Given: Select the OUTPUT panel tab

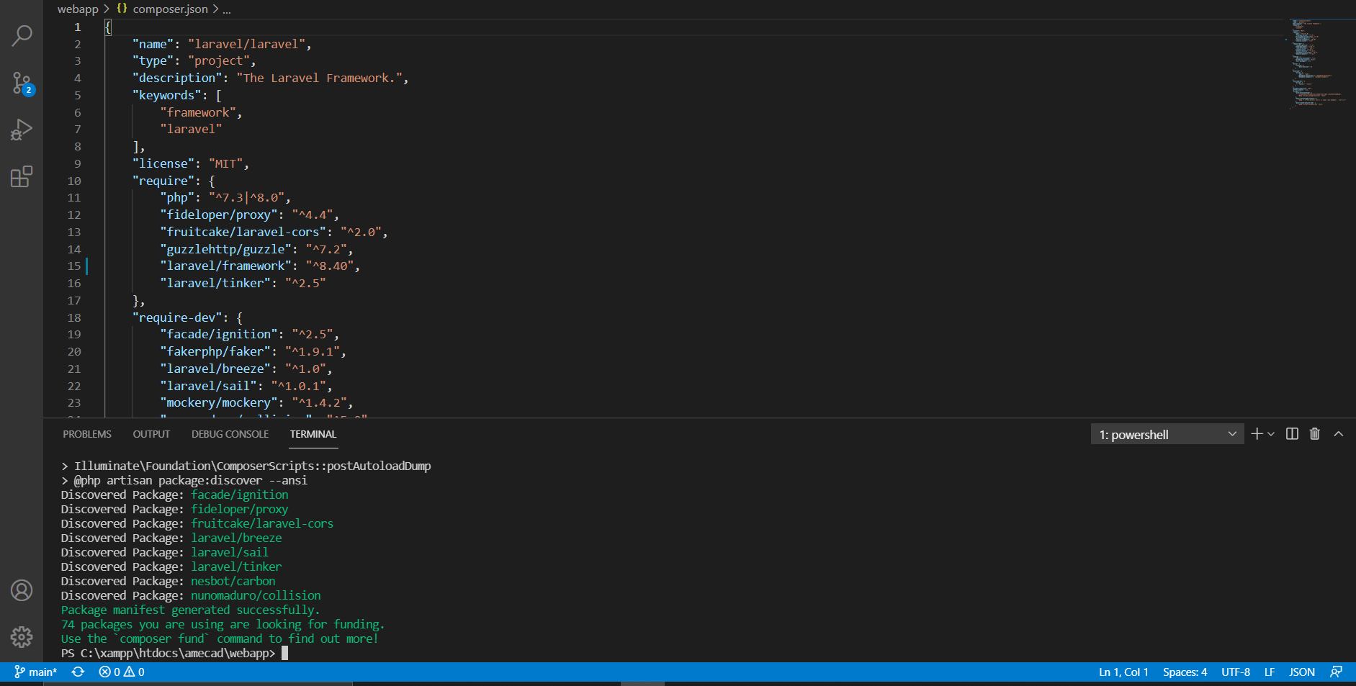Looking at the screenshot, I should tap(151, 434).
